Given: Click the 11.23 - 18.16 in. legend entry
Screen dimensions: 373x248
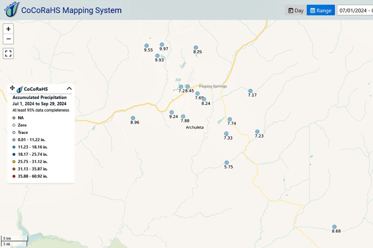Looking at the screenshot, I should coord(30,147).
